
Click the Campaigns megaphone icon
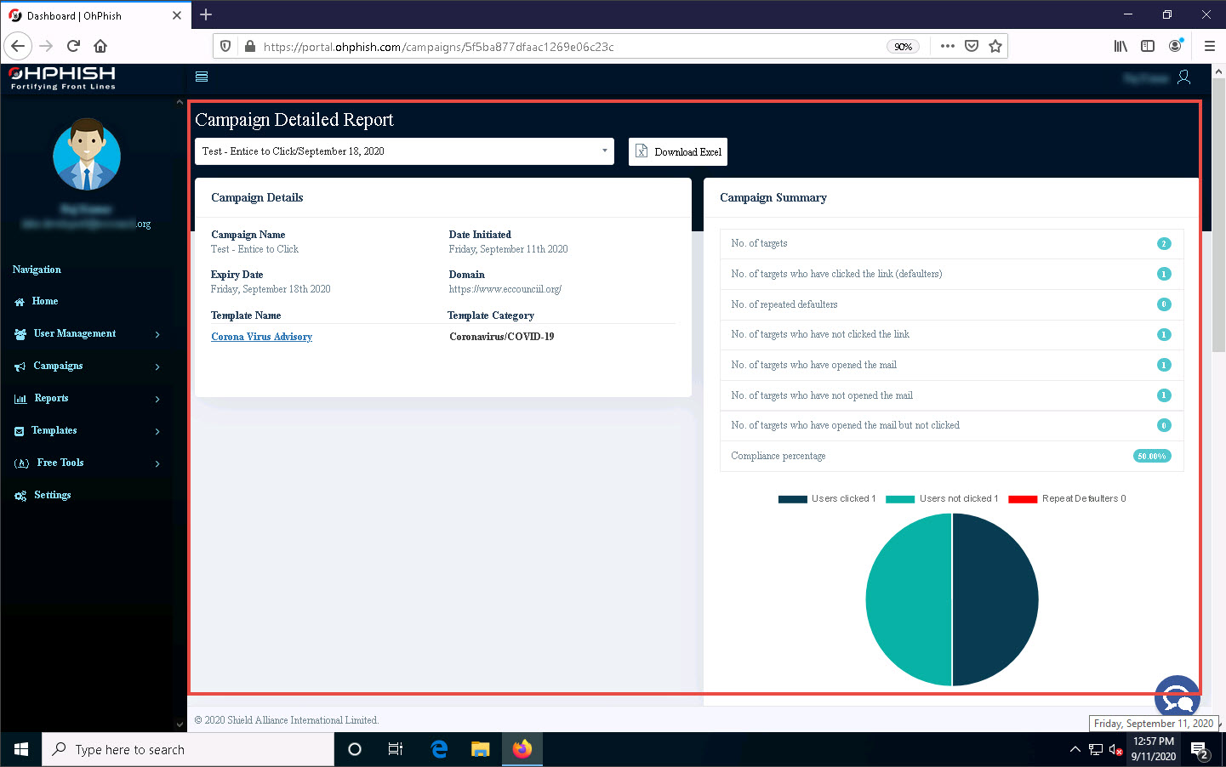(x=20, y=366)
